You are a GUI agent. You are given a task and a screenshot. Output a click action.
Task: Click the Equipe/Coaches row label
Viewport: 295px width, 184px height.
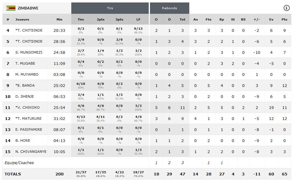coord(18,163)
